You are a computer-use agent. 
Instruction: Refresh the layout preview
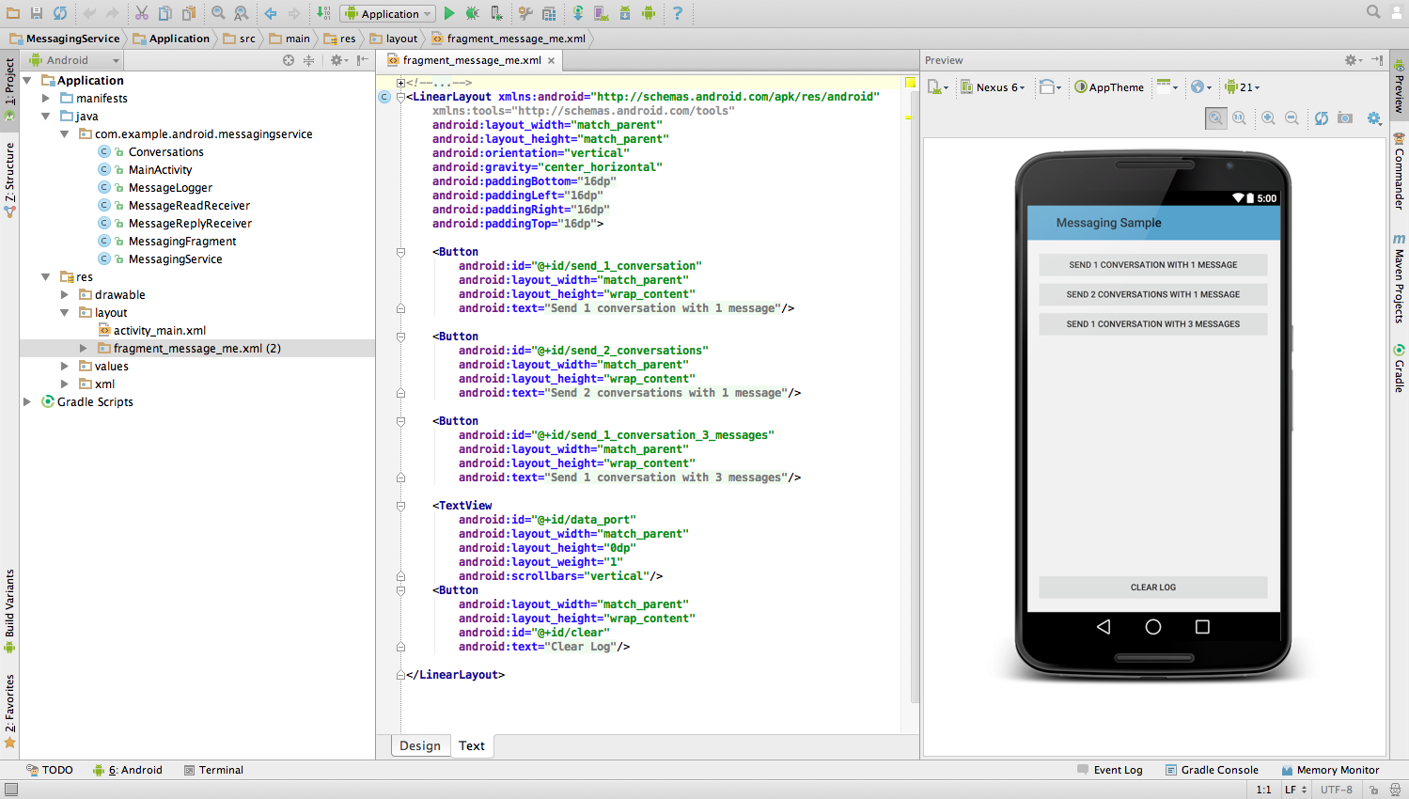click(1322, 117)
